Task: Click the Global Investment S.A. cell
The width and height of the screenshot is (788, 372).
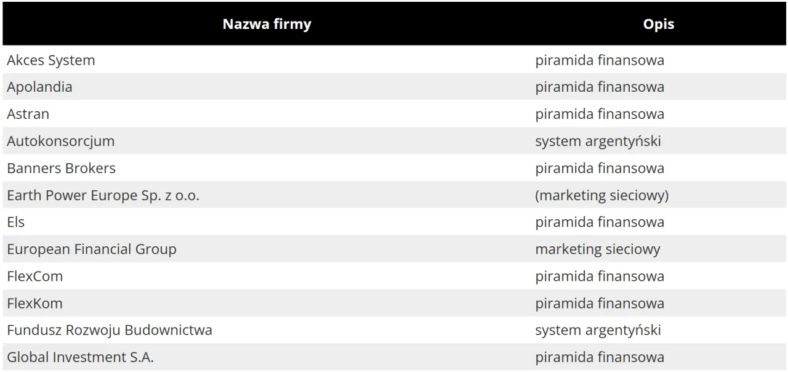Action: (x=81, y=357)
